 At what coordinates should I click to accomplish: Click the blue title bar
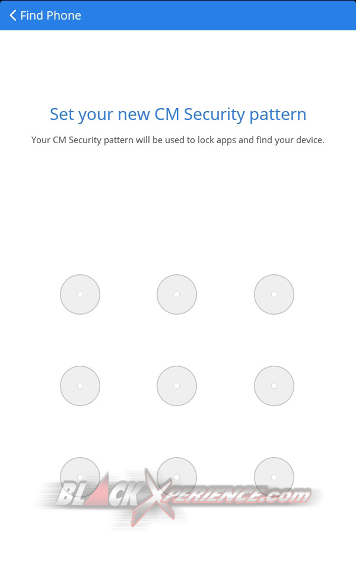click(x=178, y=15)
